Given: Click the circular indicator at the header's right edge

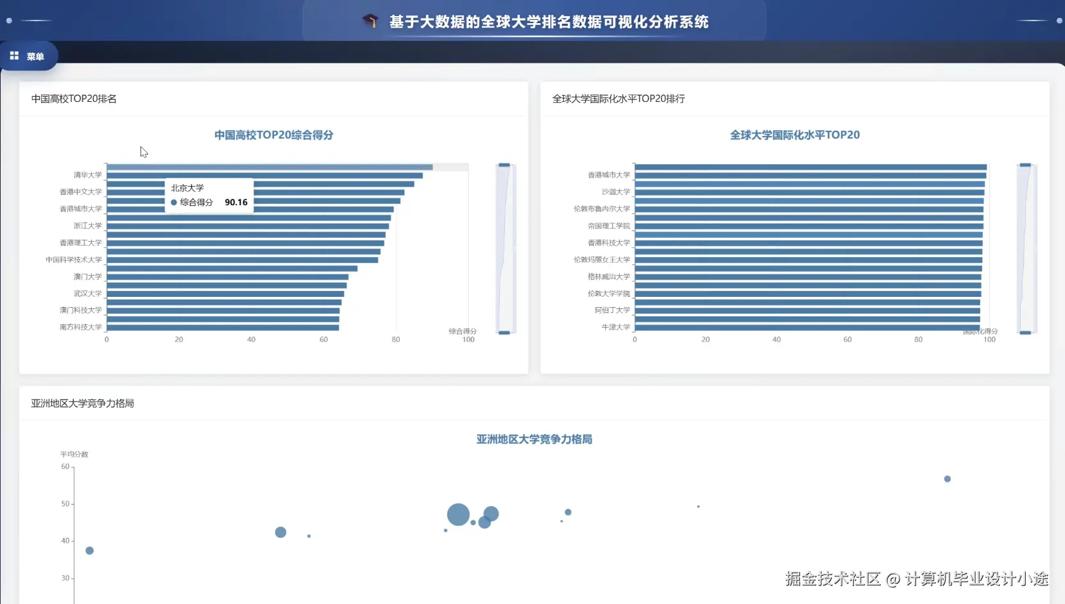Looking at the screenshot, I should coord(1059,21).
